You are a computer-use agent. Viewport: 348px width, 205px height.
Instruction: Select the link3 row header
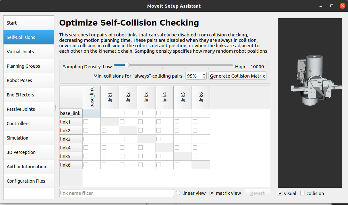(x=71, y=139)
